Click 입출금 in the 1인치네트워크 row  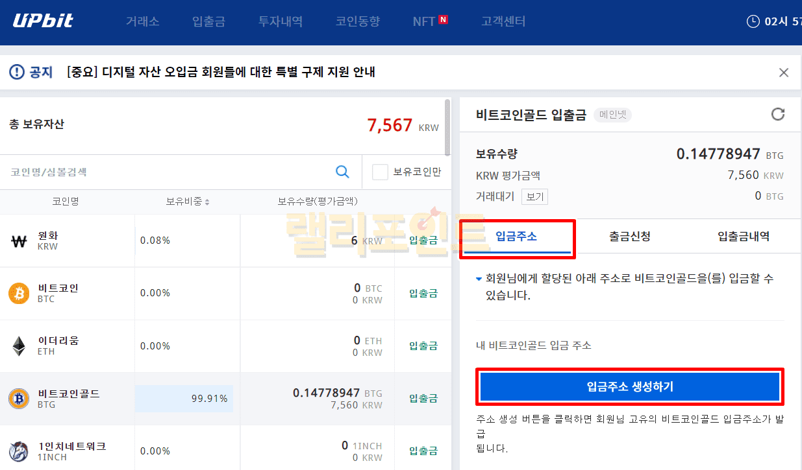423,451
